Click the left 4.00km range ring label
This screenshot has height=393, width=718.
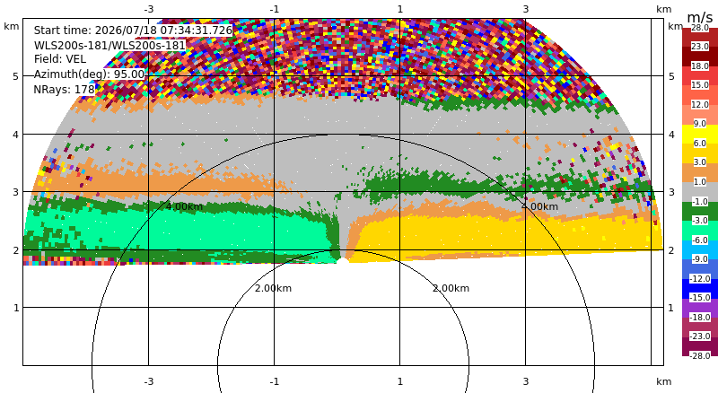pos(184,206)
